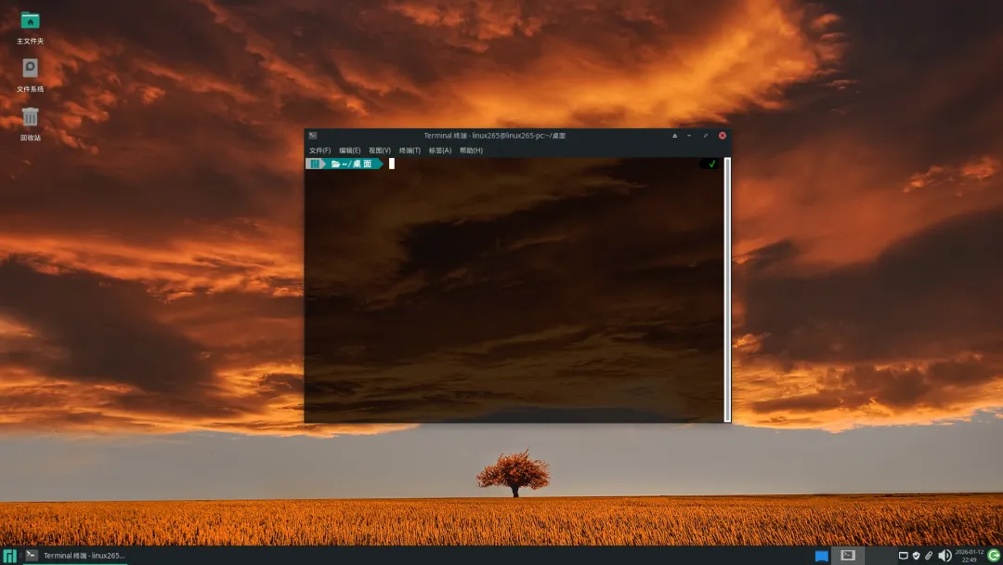
Task: Toggle the green checkmark in terminal corner
Action: pos(710,164)
